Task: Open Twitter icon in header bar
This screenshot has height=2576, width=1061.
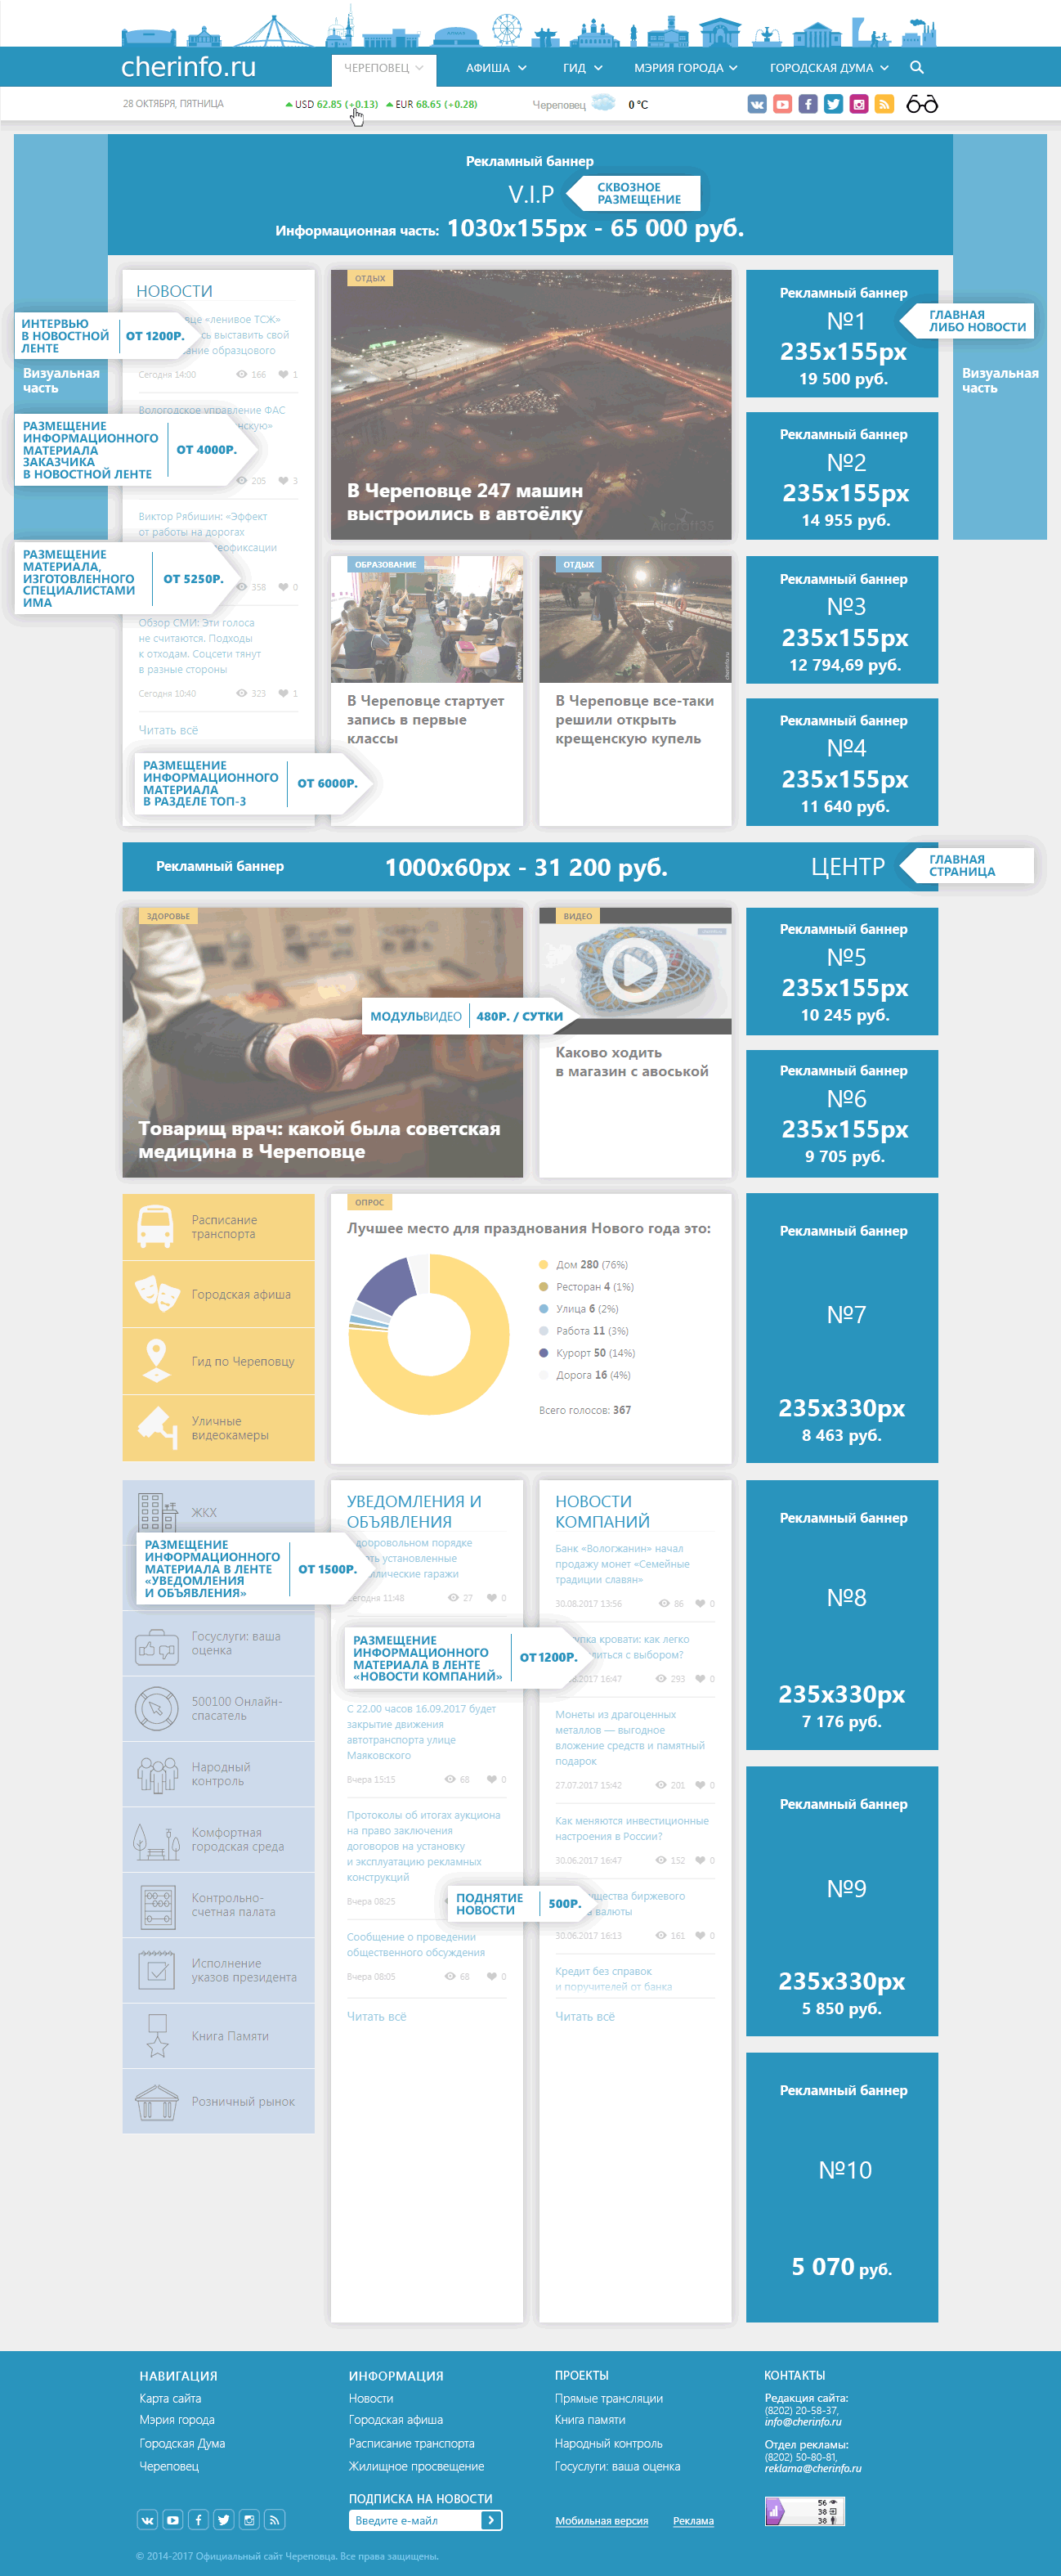Action: pos(833,104)
